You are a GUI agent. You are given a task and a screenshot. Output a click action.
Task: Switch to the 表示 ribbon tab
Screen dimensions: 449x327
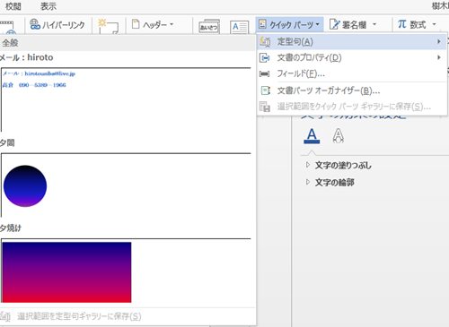[48, 6]
